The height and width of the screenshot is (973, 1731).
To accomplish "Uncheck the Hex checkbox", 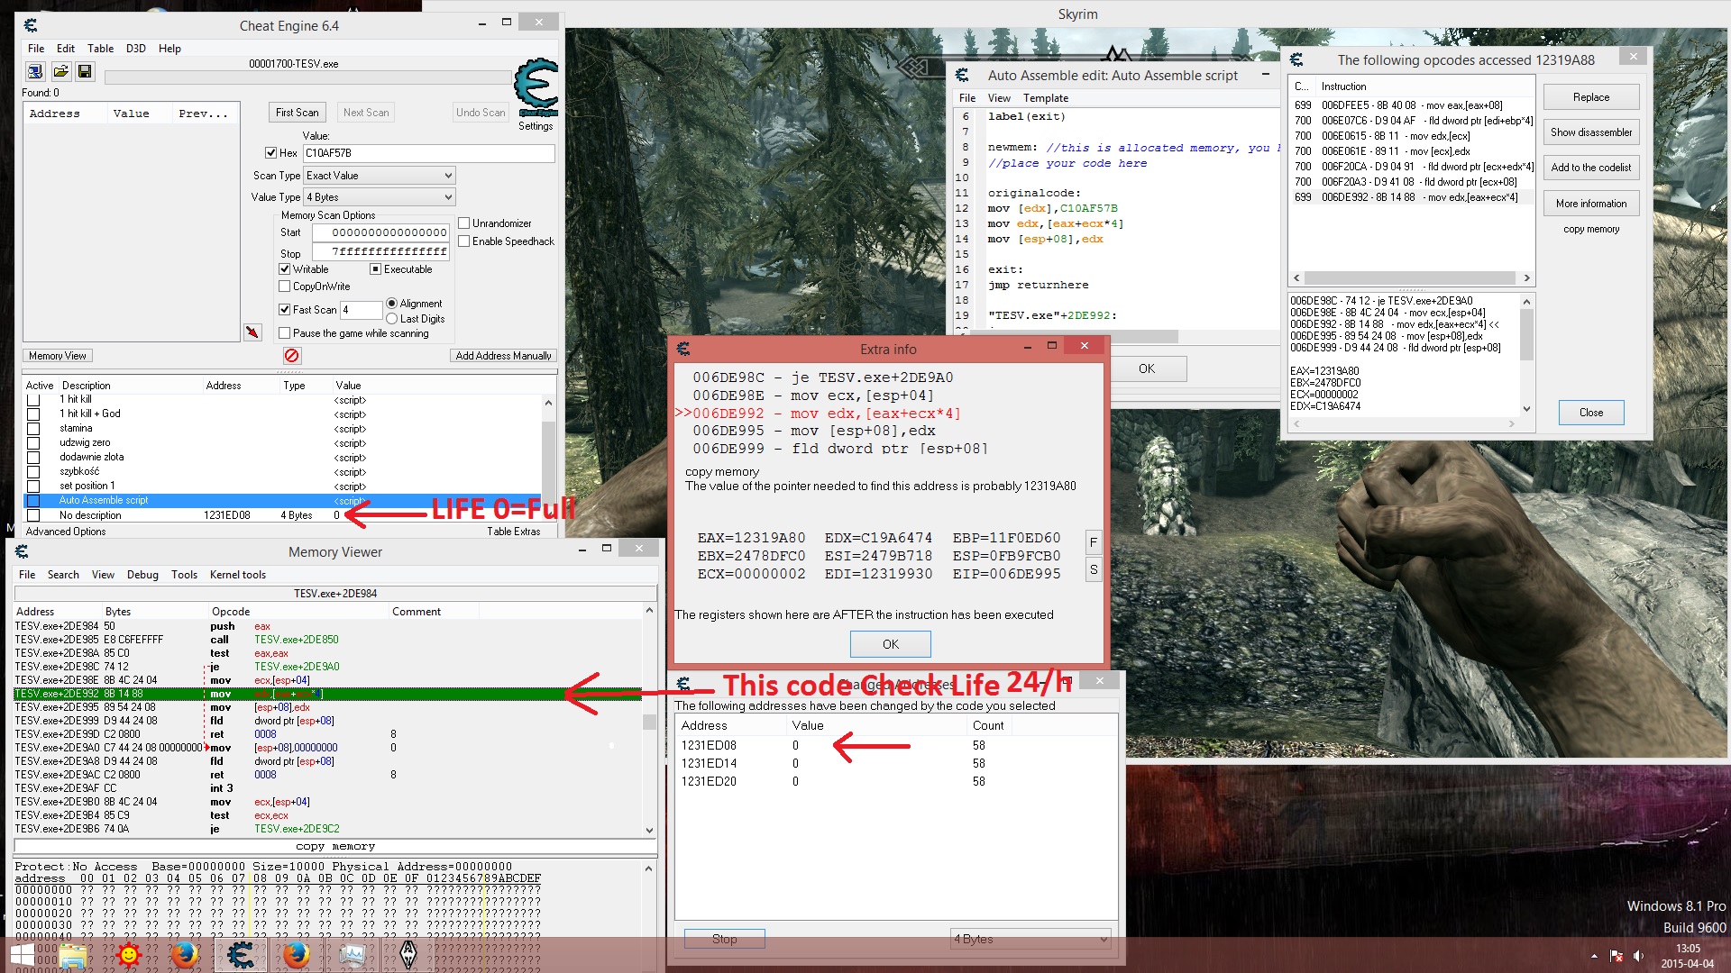I will [270, 153].
